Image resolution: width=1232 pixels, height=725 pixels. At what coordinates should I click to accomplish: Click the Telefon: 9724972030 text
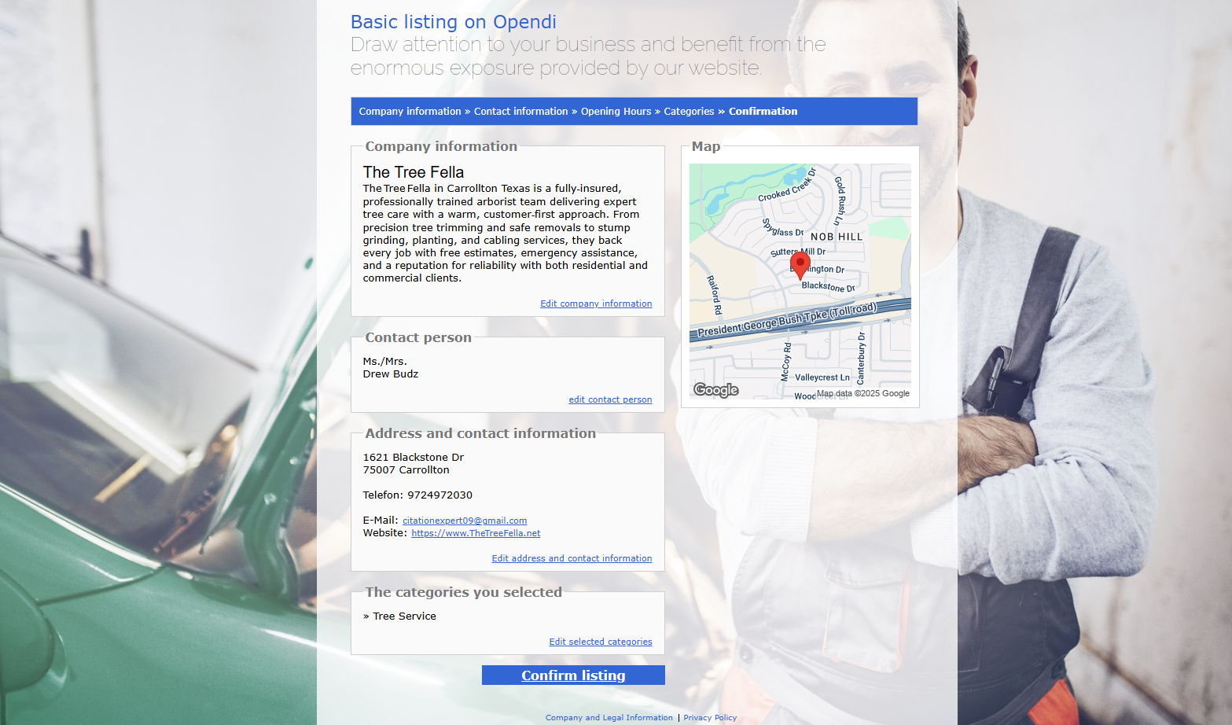coord(417,495)
